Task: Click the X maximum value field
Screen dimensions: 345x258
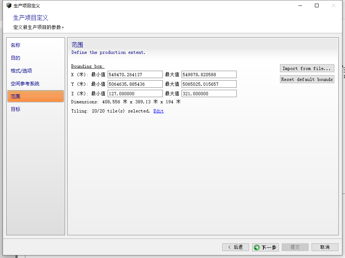Action: [x=209, y=74]
